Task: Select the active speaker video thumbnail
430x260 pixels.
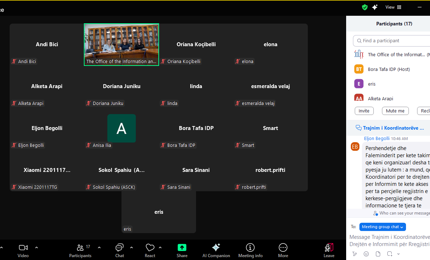Action: [121, 44]
